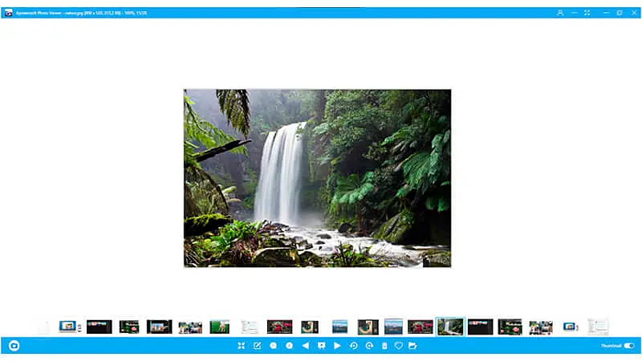Take a screenshot with the camera icon
This screenshot has width=642, height=361.
pos(14,346)
